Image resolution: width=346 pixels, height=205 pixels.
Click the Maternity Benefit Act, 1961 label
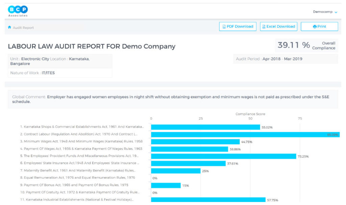pyautogui.click(x=78, y=170)
